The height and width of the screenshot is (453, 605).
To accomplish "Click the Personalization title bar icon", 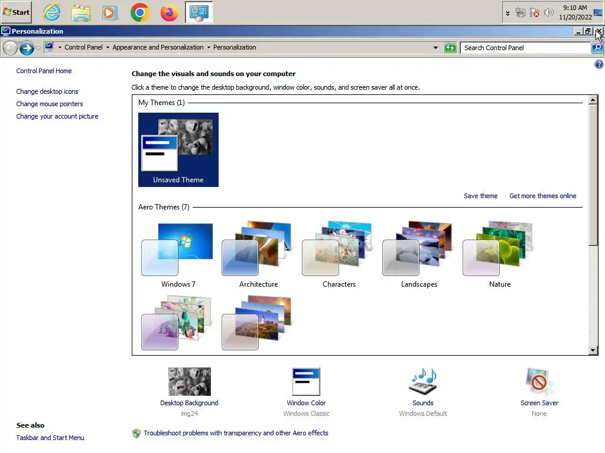I will (6, 31).
